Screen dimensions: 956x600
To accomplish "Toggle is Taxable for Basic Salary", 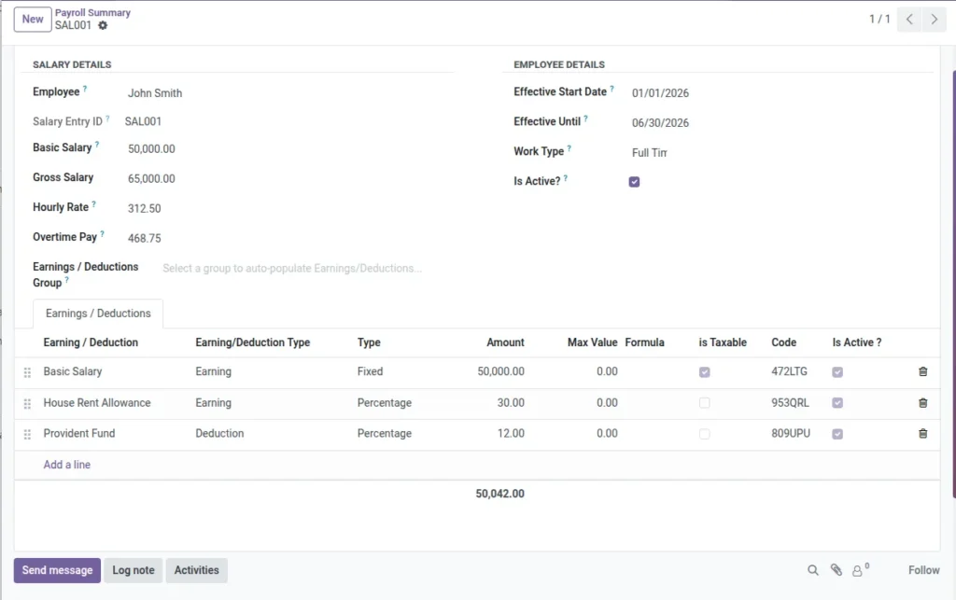I will 704,372.
